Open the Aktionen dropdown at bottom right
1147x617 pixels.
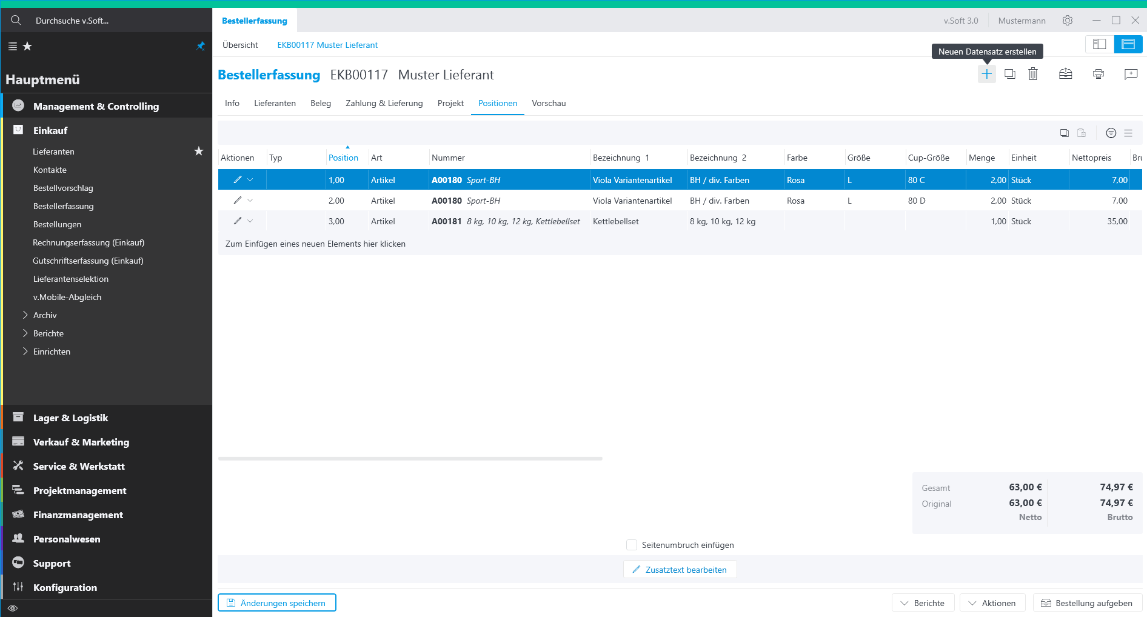tap(992, 603)
